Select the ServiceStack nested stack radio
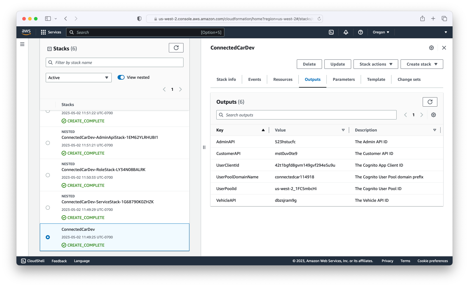 48,208
